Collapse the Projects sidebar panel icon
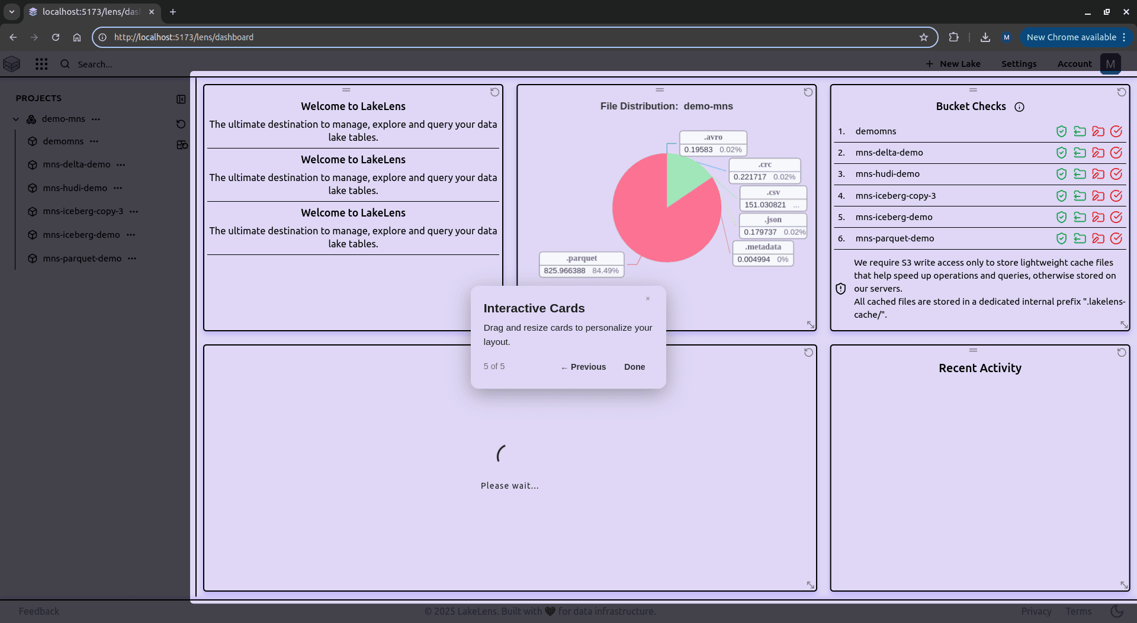 181,99
